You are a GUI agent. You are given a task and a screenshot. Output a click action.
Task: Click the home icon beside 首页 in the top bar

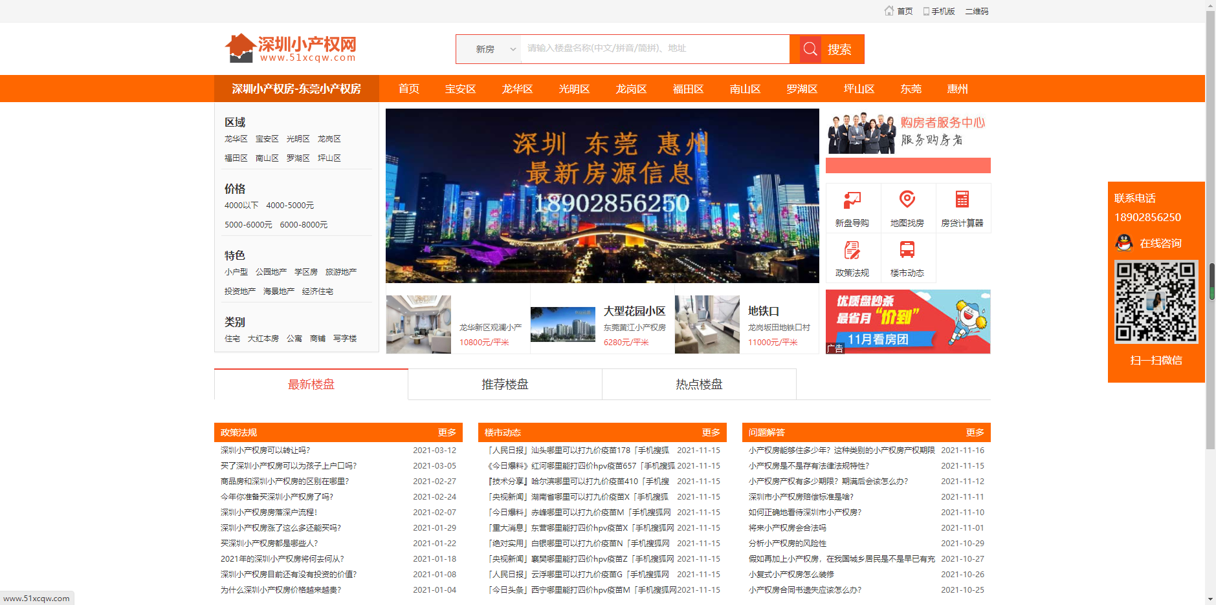coord(889,11)
